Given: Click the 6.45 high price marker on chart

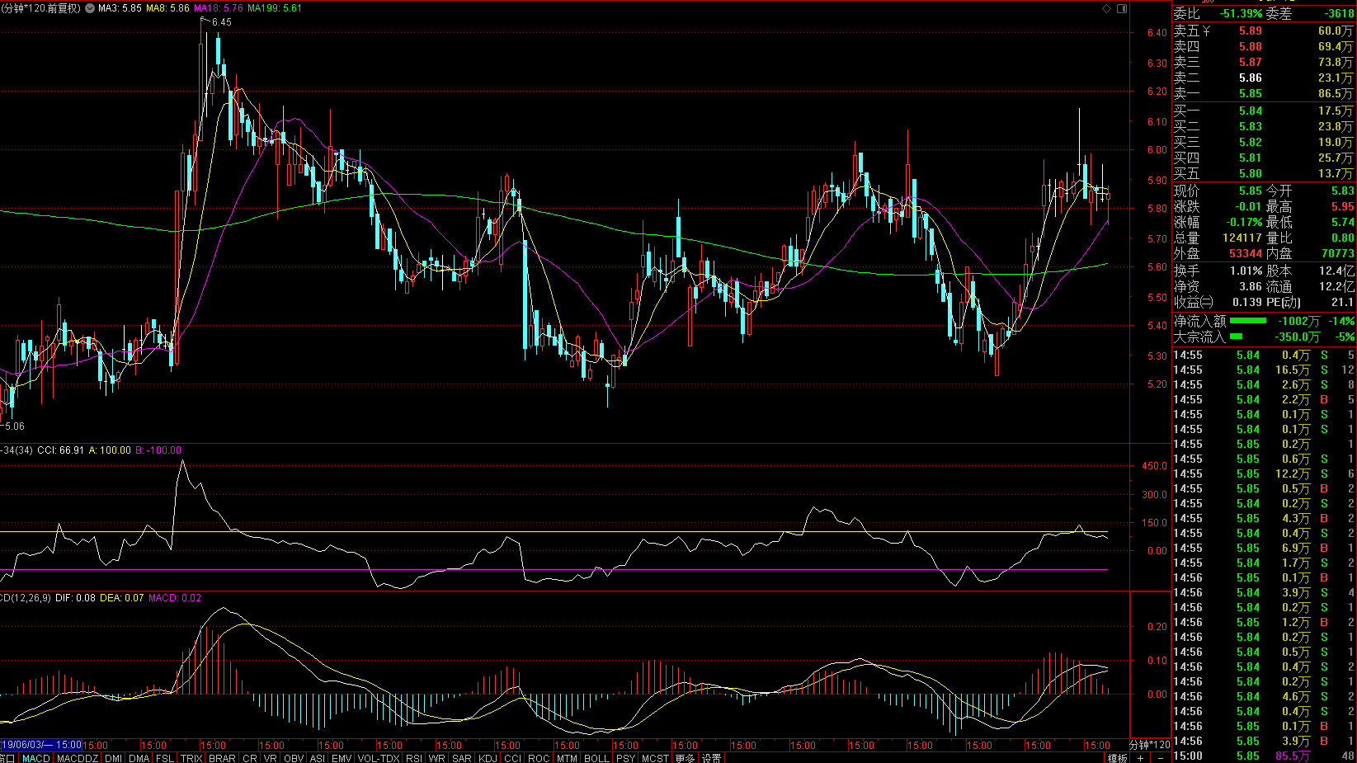Looking at the screenshot, I should pos(221,22).
